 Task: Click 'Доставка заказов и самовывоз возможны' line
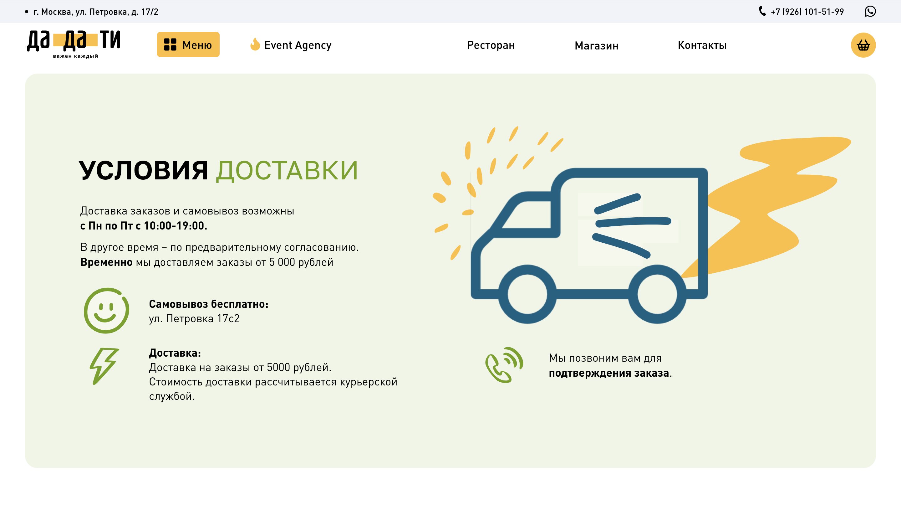(187, 211)
